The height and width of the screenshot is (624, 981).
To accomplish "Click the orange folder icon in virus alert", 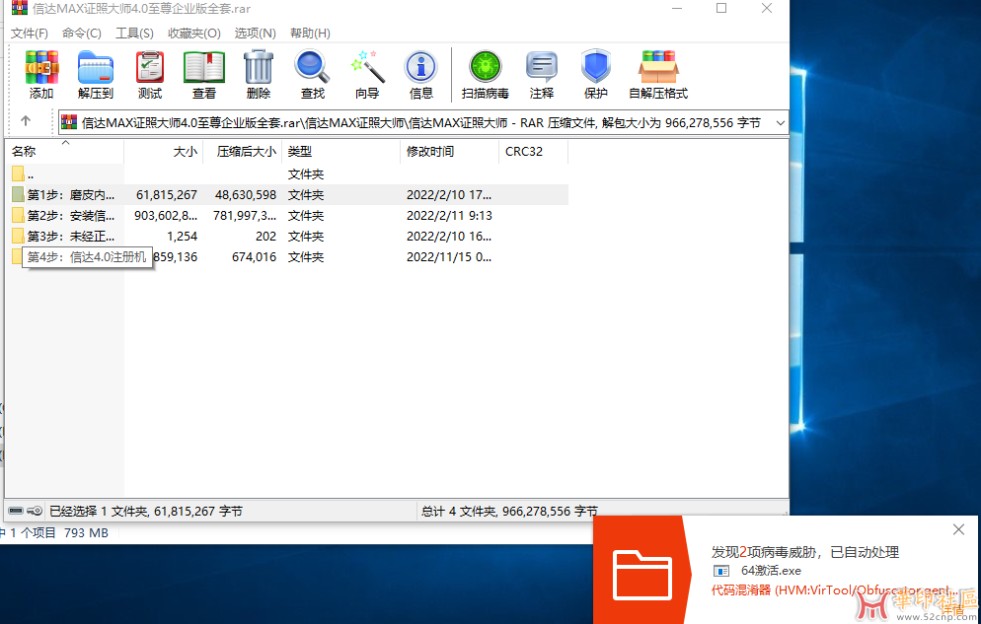I will [x=641, y=576].
